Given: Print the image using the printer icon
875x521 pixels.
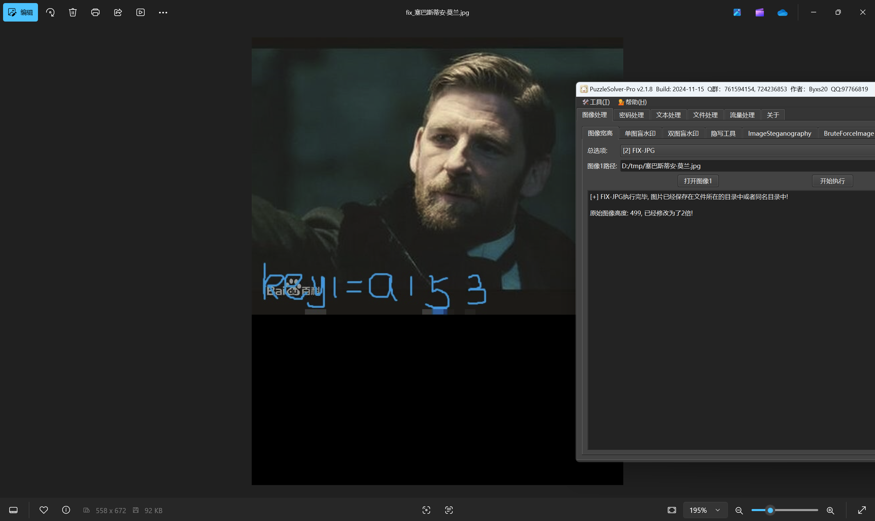Looking at the screenshot, I should pyautogui.click(x=95, y=12).
